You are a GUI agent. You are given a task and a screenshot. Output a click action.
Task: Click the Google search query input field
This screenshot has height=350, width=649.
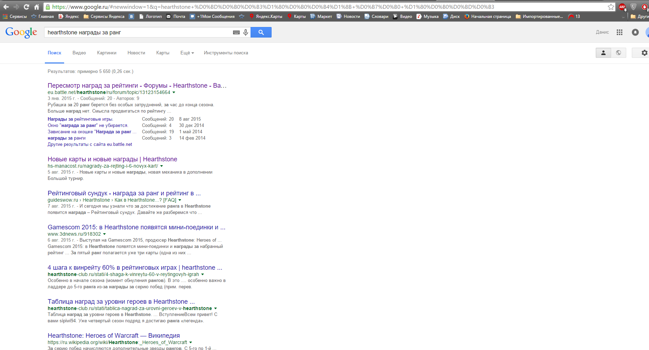click(x=139, y=32)
